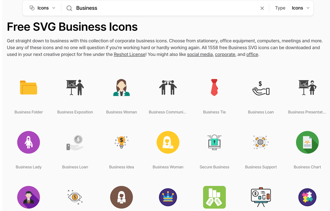Select the purple Business Lady icon
Screen dimensions: 330x211
coord(29,142)
